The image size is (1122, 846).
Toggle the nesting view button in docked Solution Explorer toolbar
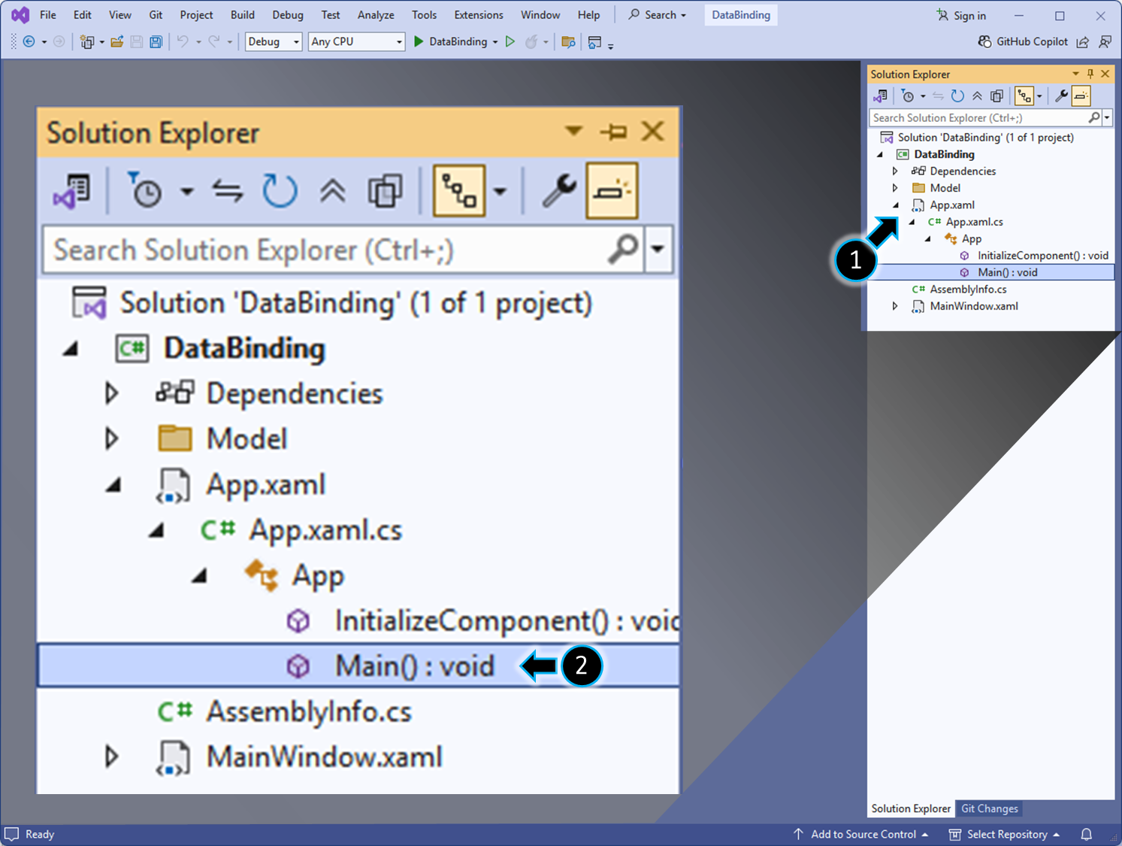(x=1024, y=96)
